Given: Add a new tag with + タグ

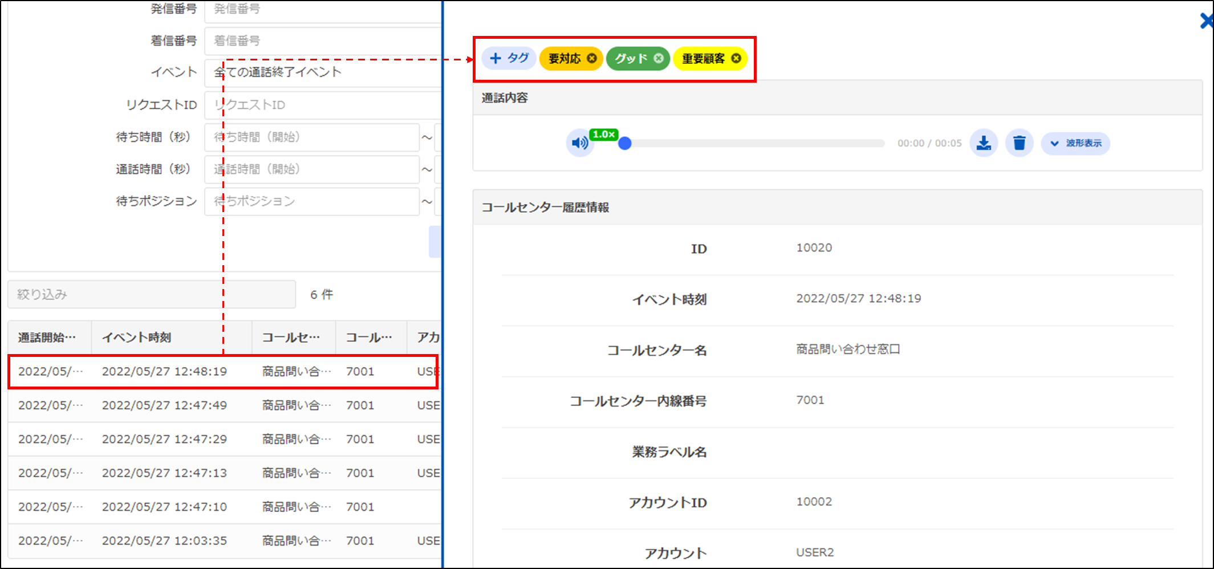Looking at the screenshot, I should click(x=509, y=58).
